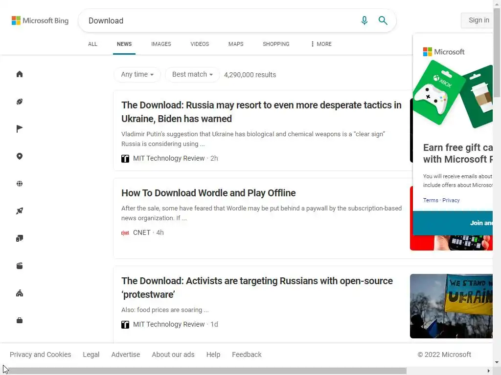Image resolution: width=501 pixels, height=375 pixels.
Task: Open the SHOPPING tab
Action: (x=276, y=44)
